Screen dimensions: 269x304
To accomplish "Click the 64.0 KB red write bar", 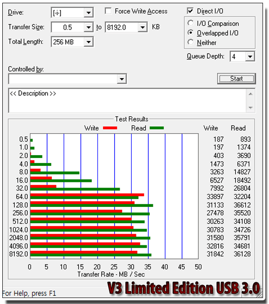I will click(x=87, y=195).
